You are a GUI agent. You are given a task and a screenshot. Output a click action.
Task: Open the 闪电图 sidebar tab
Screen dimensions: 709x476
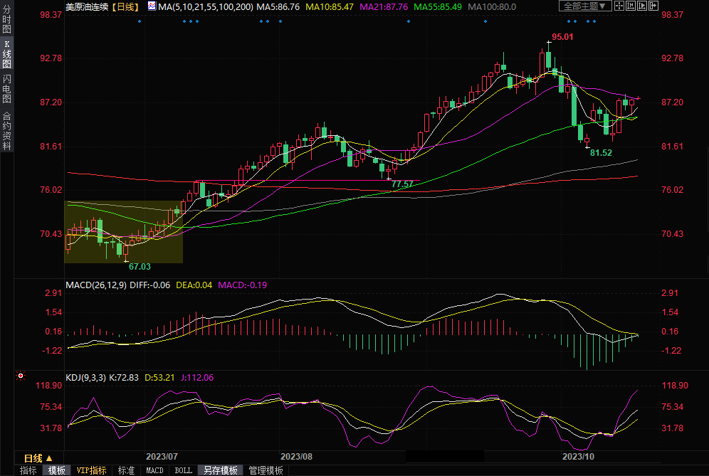pyautogui.click(x=7, y=89)
